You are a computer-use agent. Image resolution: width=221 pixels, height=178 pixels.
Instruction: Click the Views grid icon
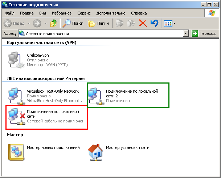[x=168, y=23]
